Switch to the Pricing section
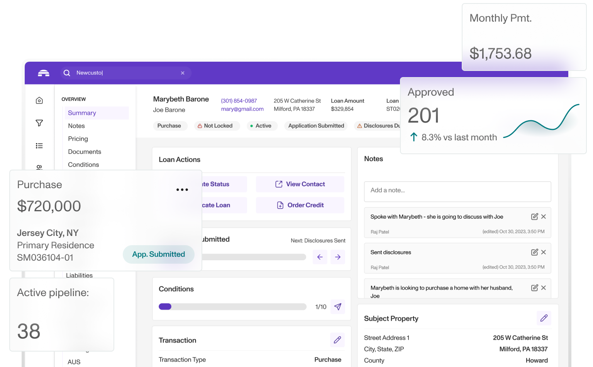The image size is (593, 367). tap(78, 139)
